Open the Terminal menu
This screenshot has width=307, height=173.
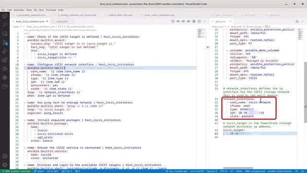click(x=51, y=10)
